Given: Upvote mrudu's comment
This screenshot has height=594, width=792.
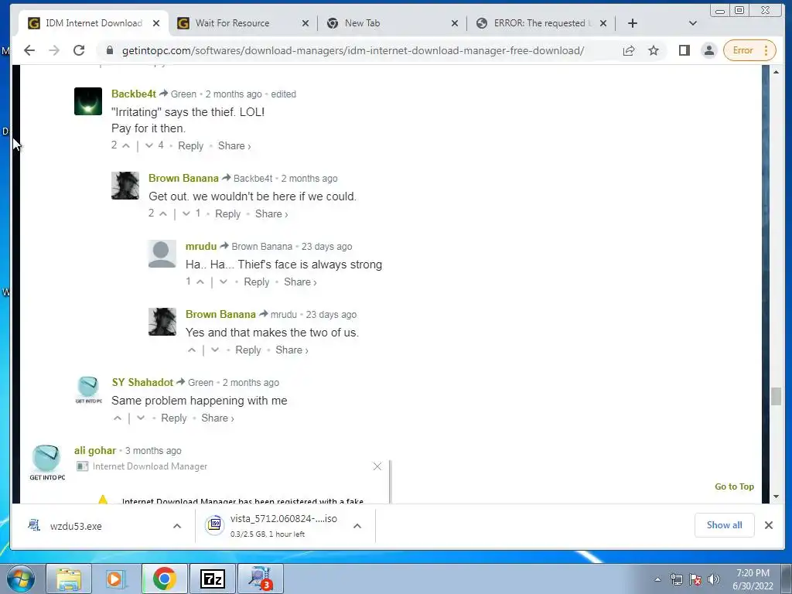Looking at the screenshot, I should (200, 282).
